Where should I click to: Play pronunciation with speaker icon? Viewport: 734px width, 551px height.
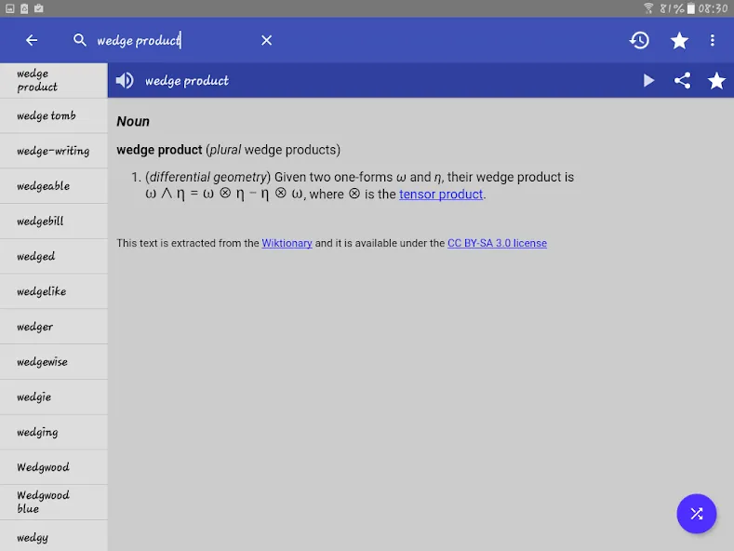coord(125,81)
